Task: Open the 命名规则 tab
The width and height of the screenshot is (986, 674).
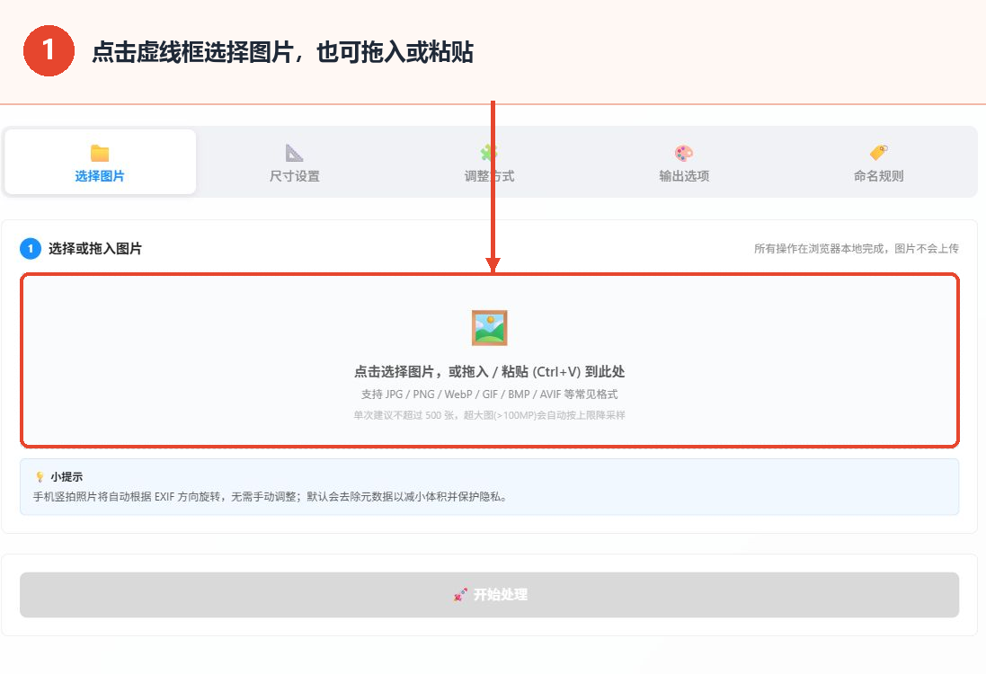Action: tap(878, 162)
